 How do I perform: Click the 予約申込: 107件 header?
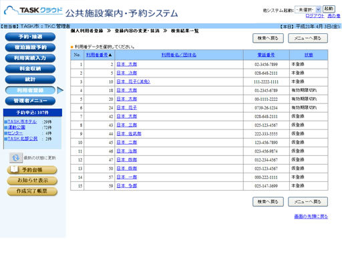click(x=33, y=113)
